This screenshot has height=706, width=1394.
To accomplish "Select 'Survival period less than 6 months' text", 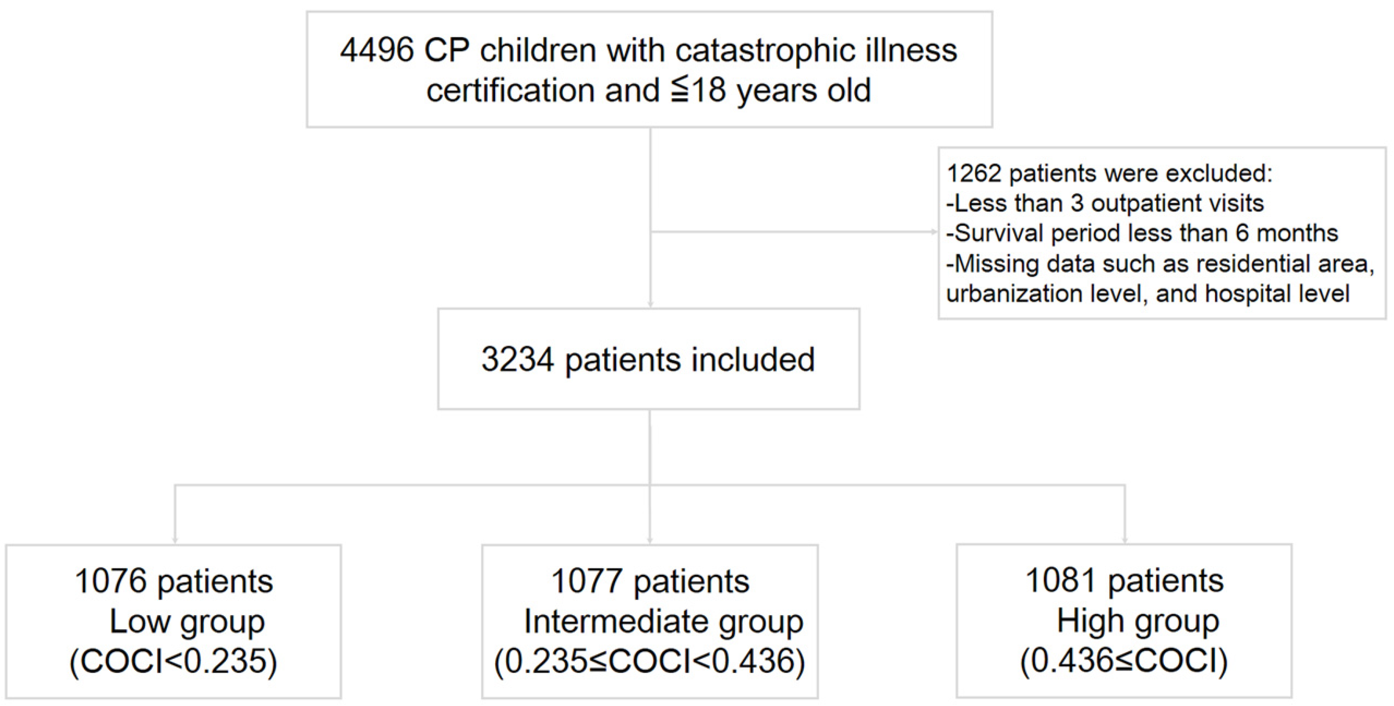I will coord(1142,233).
